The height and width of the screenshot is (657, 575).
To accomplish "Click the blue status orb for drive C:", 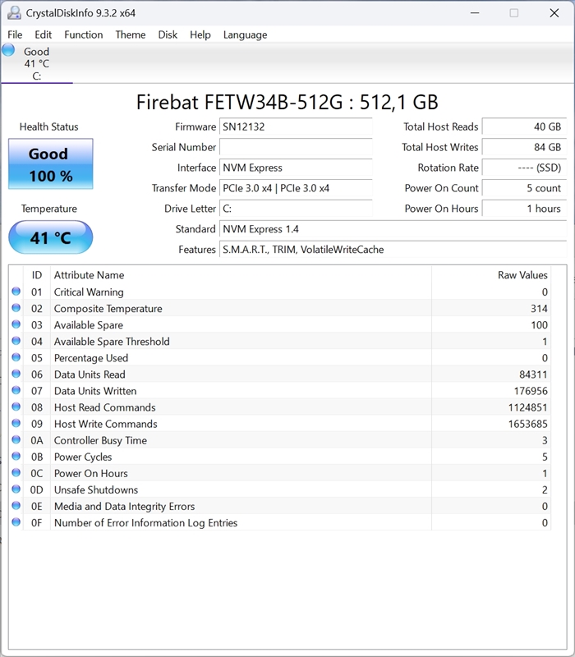I will coord(8,51).
